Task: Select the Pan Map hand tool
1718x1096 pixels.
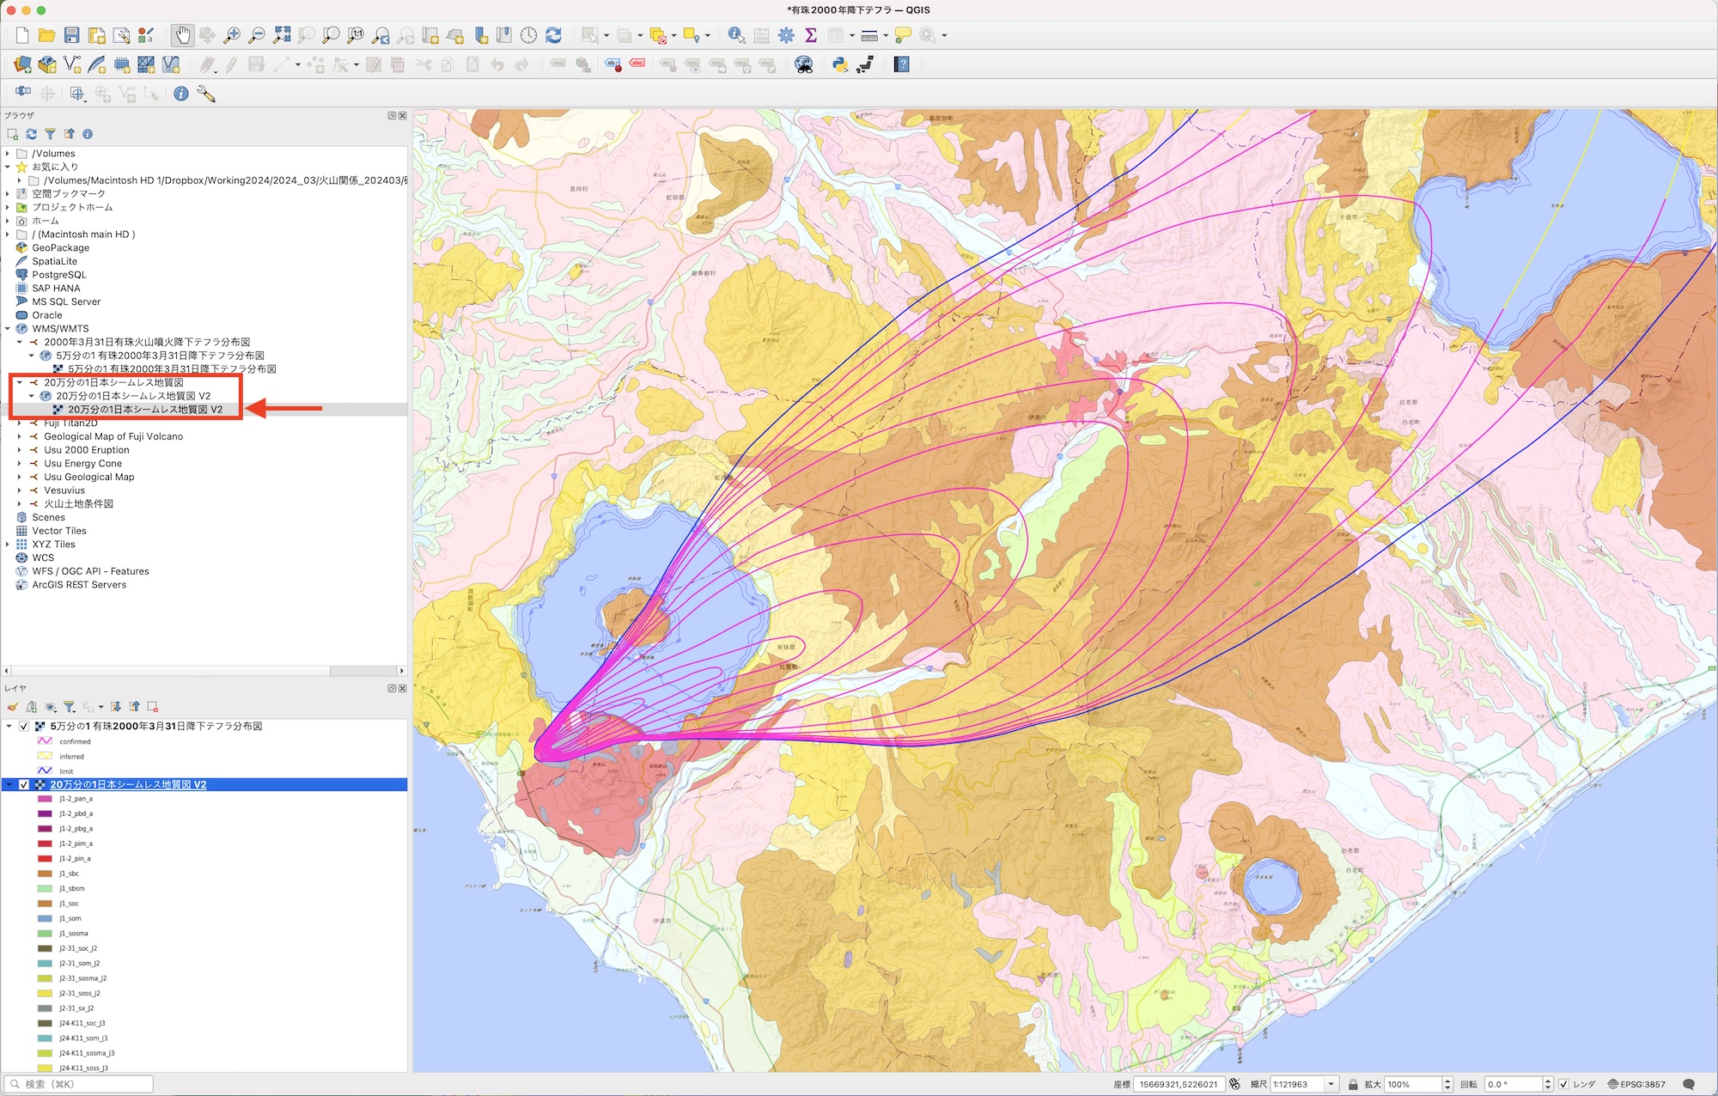Action: [x=181, y=35]
